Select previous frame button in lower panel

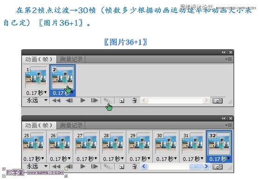tap(69, 167)
